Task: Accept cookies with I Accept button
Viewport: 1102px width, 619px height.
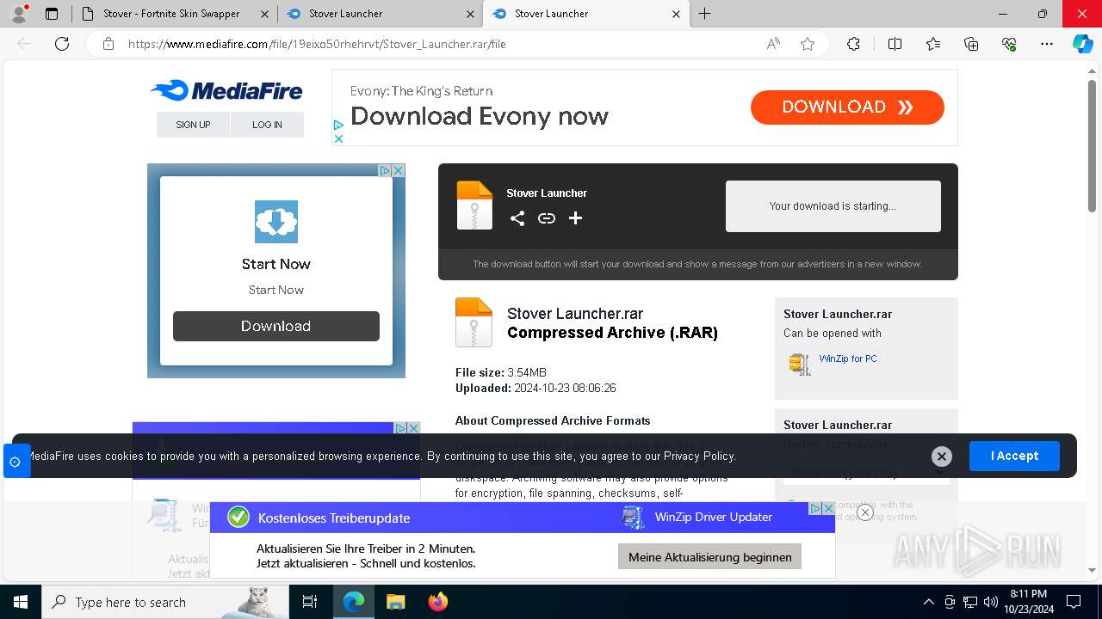Action: coord(1014,456)
